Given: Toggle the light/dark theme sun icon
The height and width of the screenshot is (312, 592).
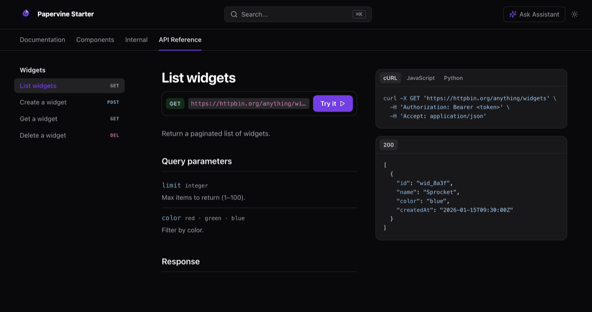Looking at the screenshot, I should click(x=575, y=14).
